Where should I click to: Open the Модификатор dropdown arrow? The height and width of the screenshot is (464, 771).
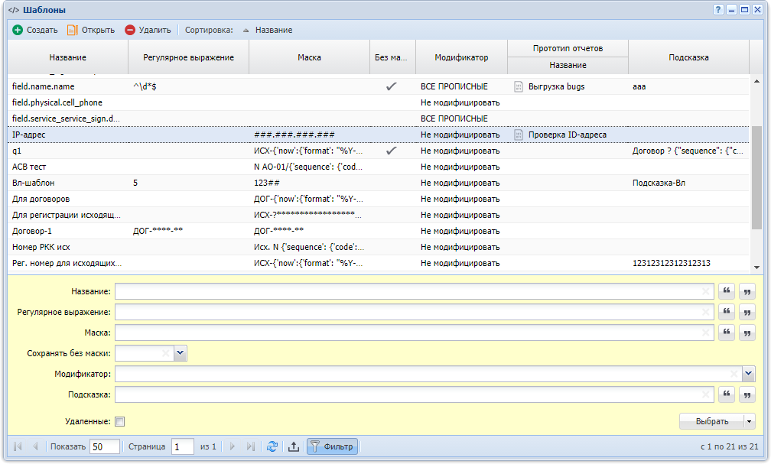748,374
